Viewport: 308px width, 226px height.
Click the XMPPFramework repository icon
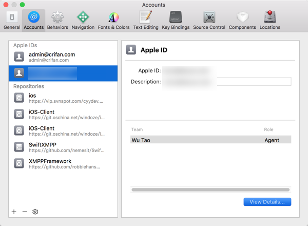click(19, 163)
